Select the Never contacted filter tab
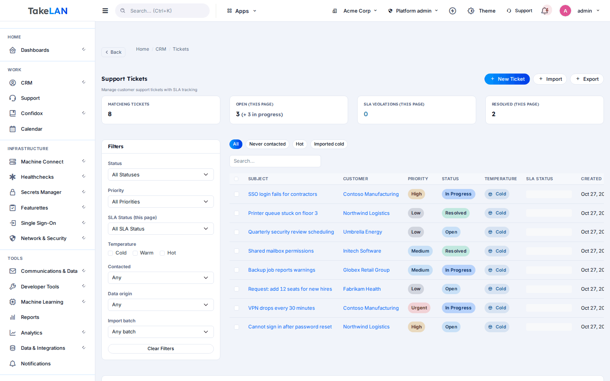Screen dimensions: 610x381 (x=267, y=144)
